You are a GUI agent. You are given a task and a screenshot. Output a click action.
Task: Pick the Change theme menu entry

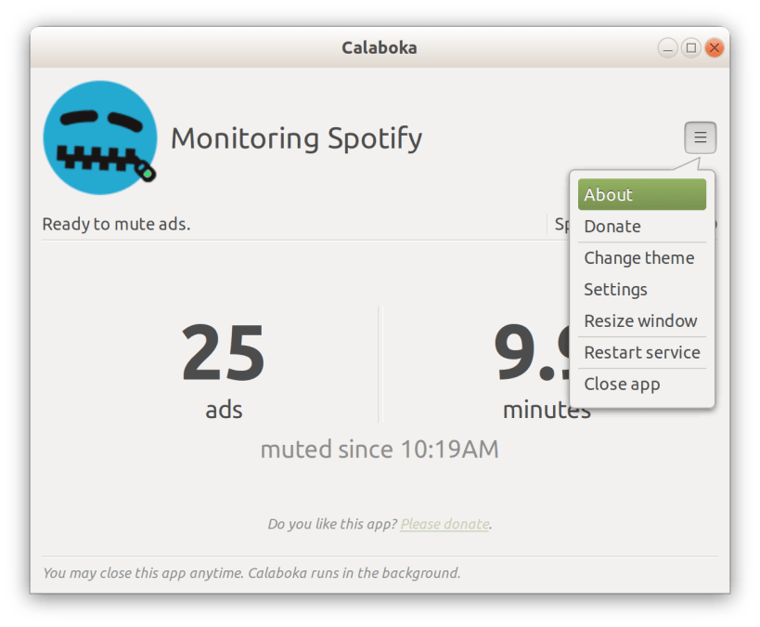tap(642, 257)
